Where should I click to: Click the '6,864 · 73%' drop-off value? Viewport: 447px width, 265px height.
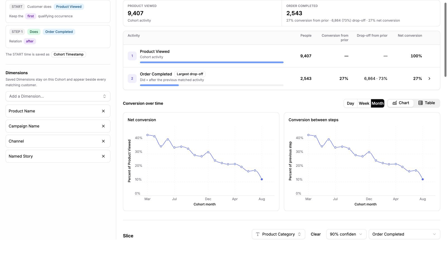tap(376, 79)
